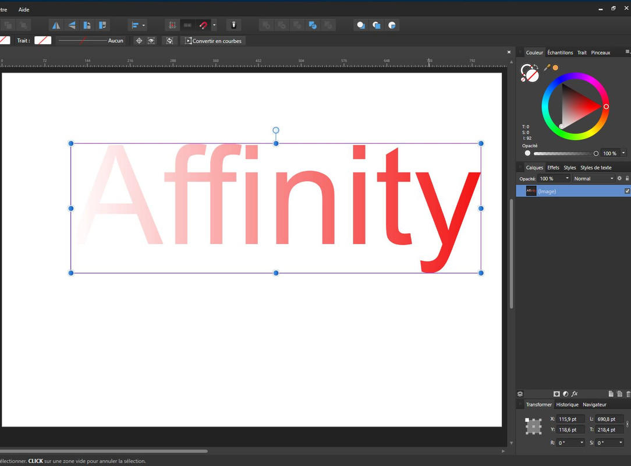
Task: Switch to the Styles tab
Action: click(569, 168)
